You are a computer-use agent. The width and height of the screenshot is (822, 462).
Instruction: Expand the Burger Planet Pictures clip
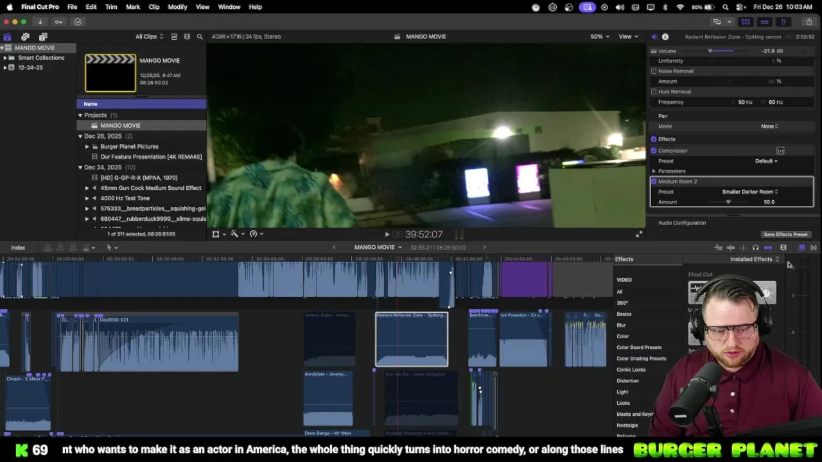click(87, 147)
